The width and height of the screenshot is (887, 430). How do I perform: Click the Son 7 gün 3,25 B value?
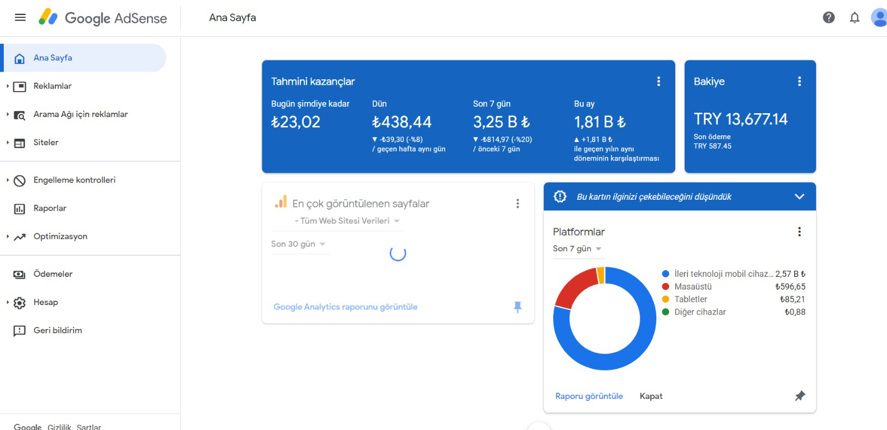[502, 122]
